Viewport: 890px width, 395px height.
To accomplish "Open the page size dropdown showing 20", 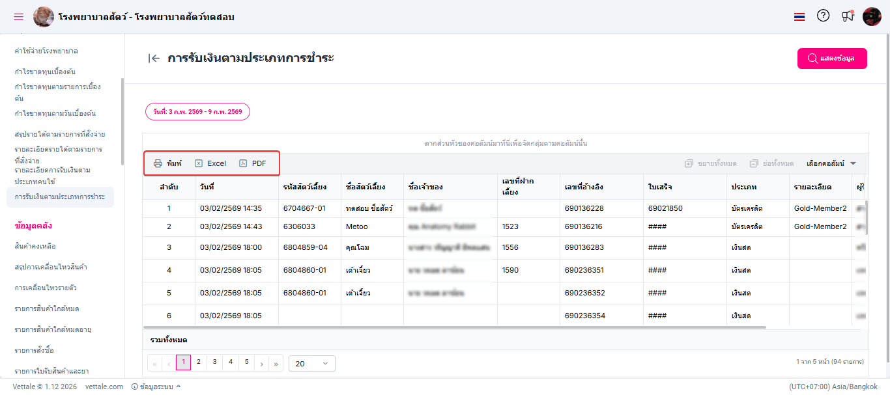I will (x=312, y=363).
